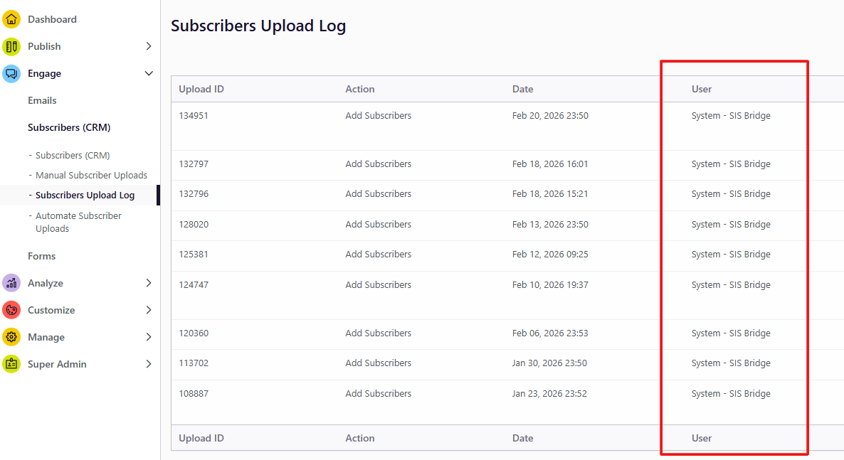Open the Dashboard home icon
This screenshot has height=460, width=844.
point(11,19)
